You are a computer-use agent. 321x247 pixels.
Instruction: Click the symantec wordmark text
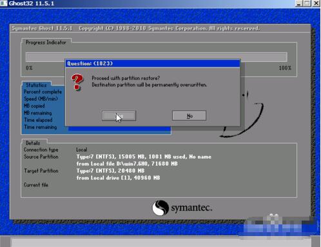[x=191, y=208]
